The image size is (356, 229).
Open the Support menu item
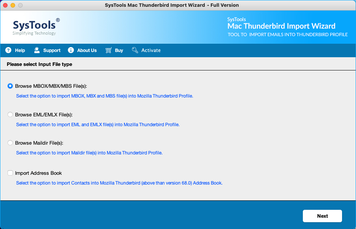point(47,50)
